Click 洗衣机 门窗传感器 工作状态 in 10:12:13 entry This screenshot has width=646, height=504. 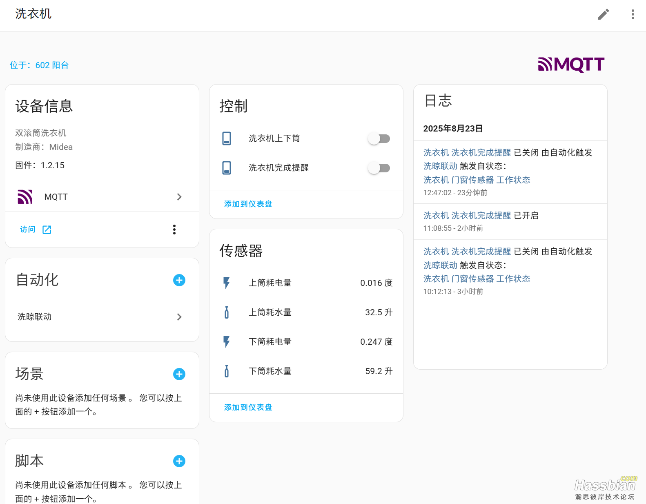coord(477,279)
